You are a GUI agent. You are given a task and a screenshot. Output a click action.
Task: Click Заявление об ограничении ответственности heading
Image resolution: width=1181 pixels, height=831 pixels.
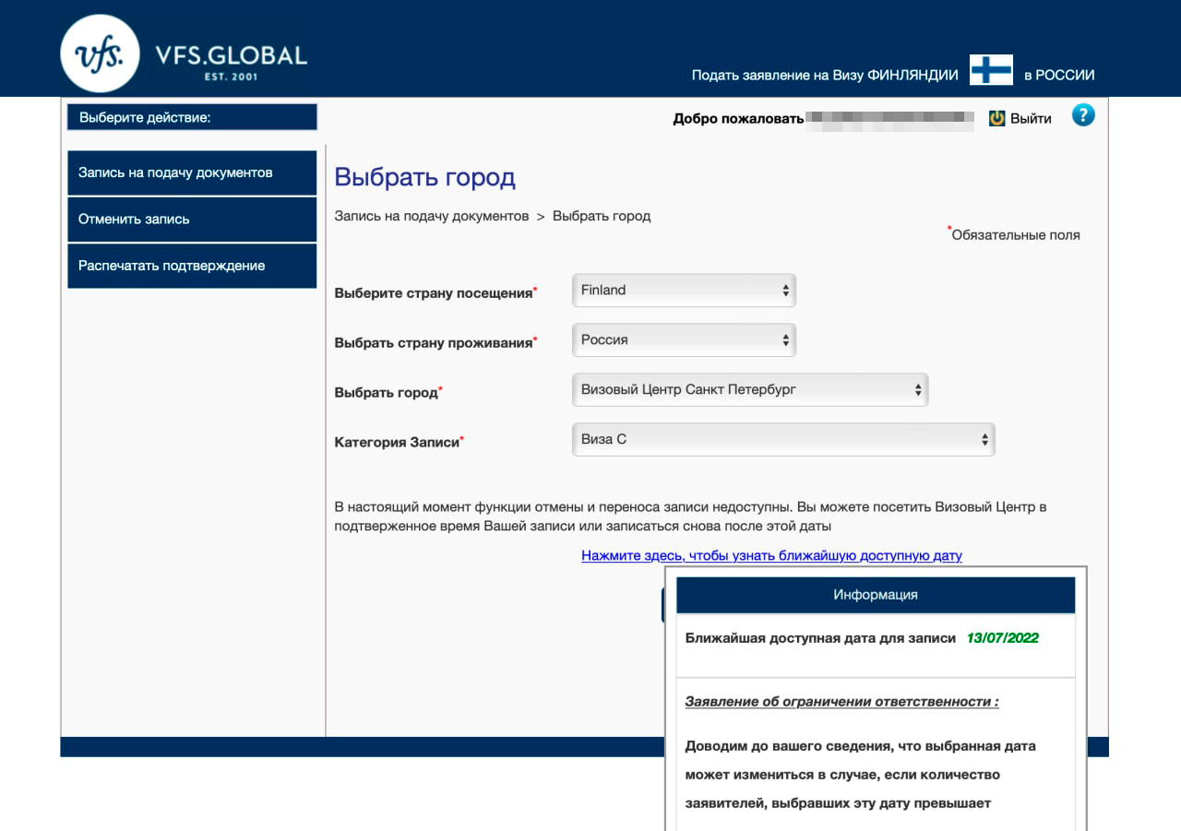(841, 702)
